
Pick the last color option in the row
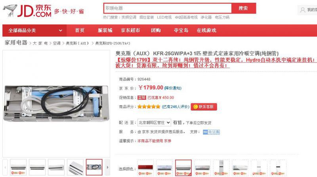pyautogui.click(x=278, y=168)
